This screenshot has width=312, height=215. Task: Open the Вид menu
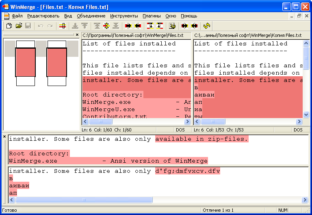pos(68,16)
